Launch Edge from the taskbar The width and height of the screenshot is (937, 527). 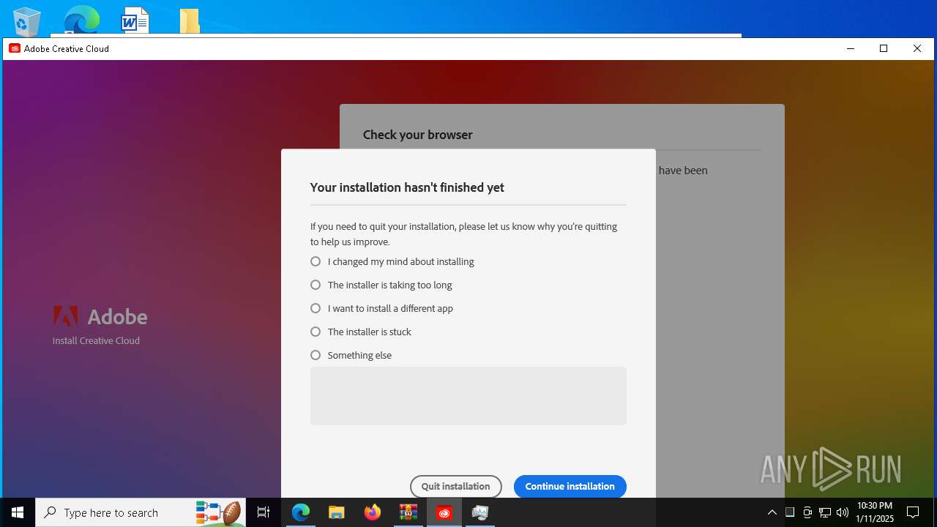301,512
